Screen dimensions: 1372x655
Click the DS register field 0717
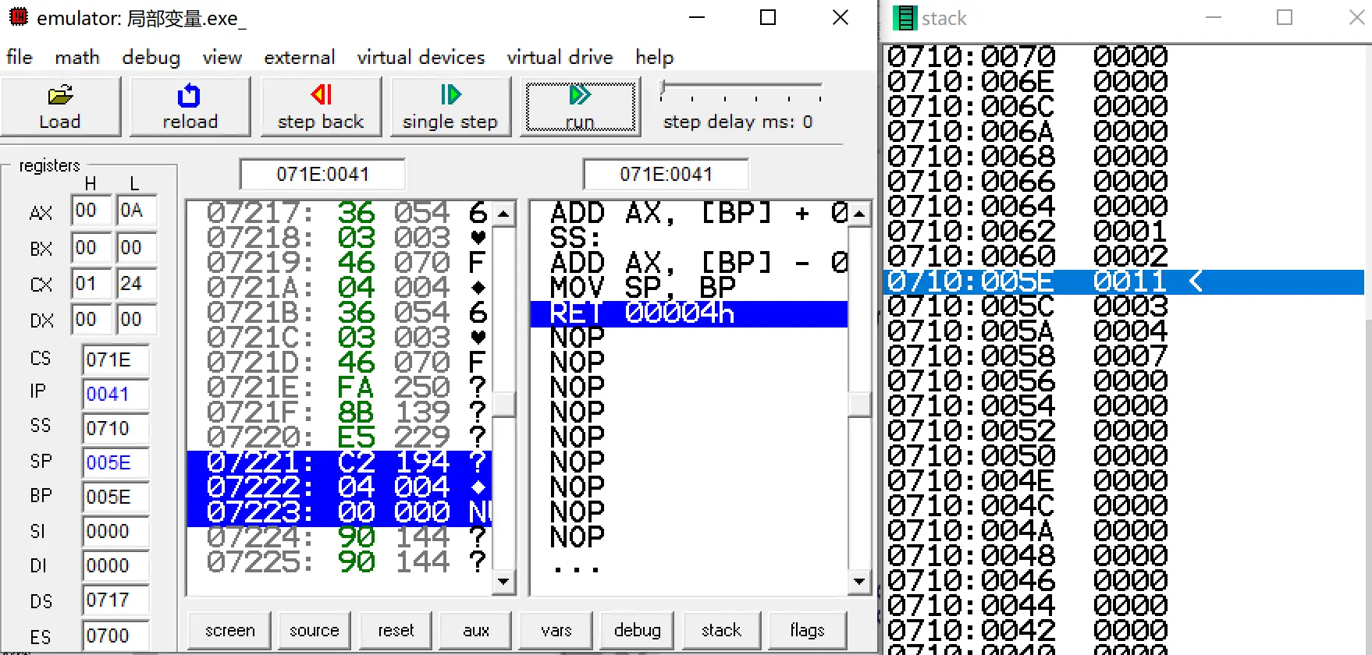click(116, 600)
